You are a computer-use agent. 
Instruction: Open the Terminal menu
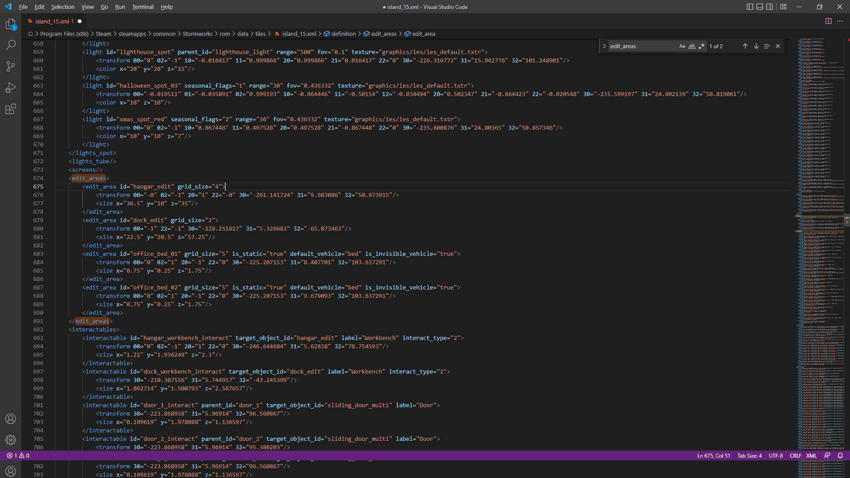pyautogui.click(x=143, y=7)
